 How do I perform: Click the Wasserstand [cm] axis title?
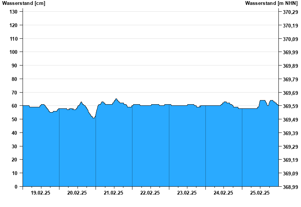click(x=24, y=3)
